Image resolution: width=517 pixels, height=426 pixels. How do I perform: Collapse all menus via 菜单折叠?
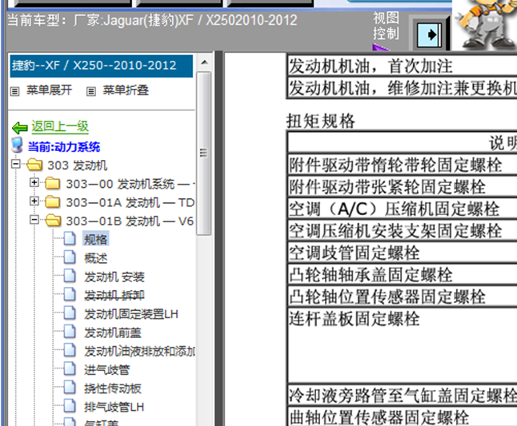126,90
